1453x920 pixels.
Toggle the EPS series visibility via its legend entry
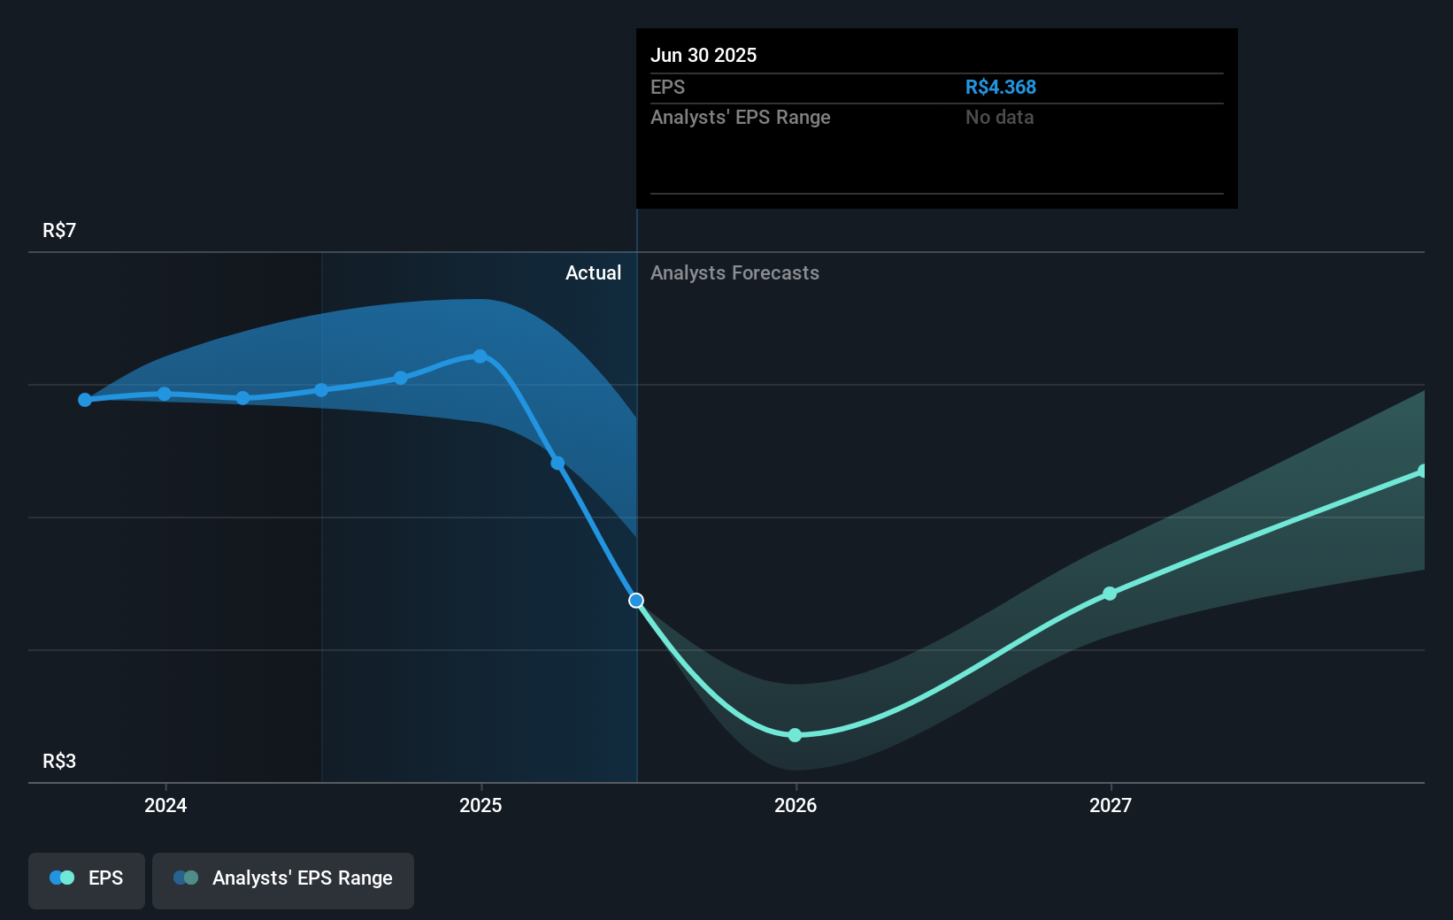tap(86, 878)
